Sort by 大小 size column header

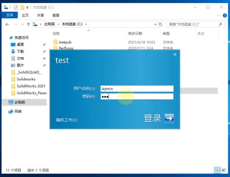click(201, 33)
